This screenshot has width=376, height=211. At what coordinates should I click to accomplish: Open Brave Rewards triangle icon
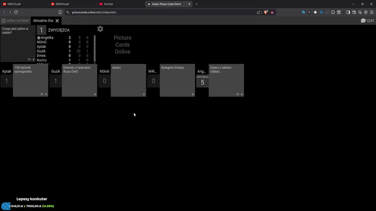[x=272, y=12]
